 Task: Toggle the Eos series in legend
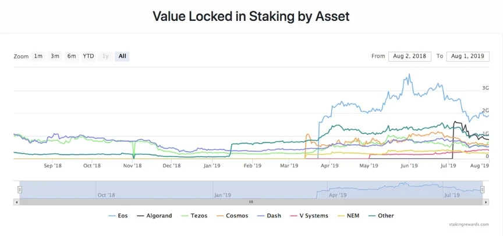click(118, 216)
